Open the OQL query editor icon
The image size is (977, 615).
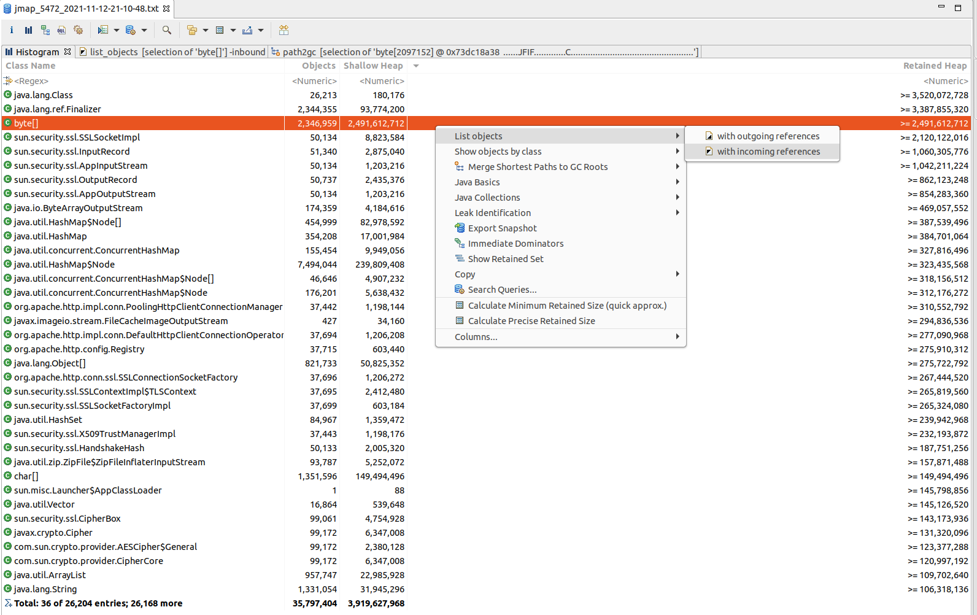point(61,30)
